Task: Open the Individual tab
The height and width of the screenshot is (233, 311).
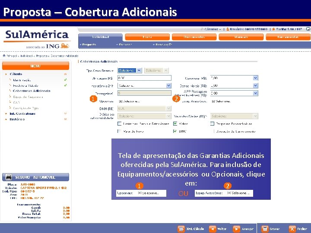Action: [101, 37]
